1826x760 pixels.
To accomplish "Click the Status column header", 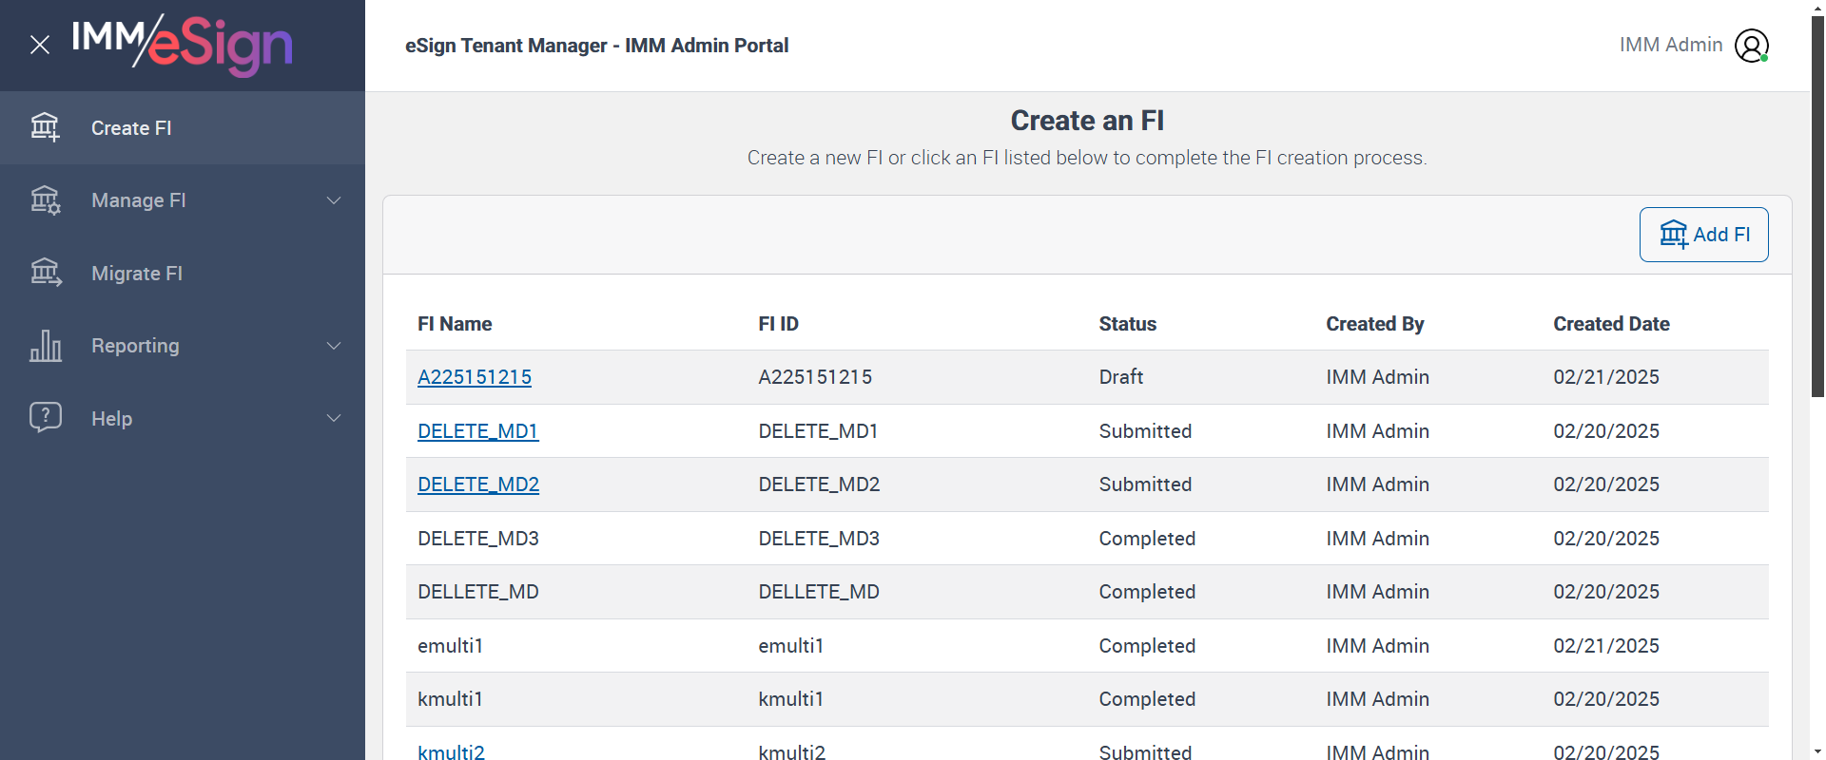I will click(1127, 324).
